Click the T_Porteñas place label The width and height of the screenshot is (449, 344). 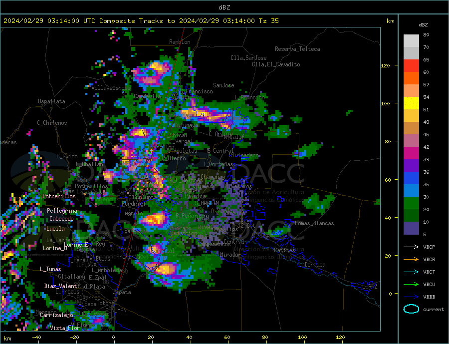point(219,164)
